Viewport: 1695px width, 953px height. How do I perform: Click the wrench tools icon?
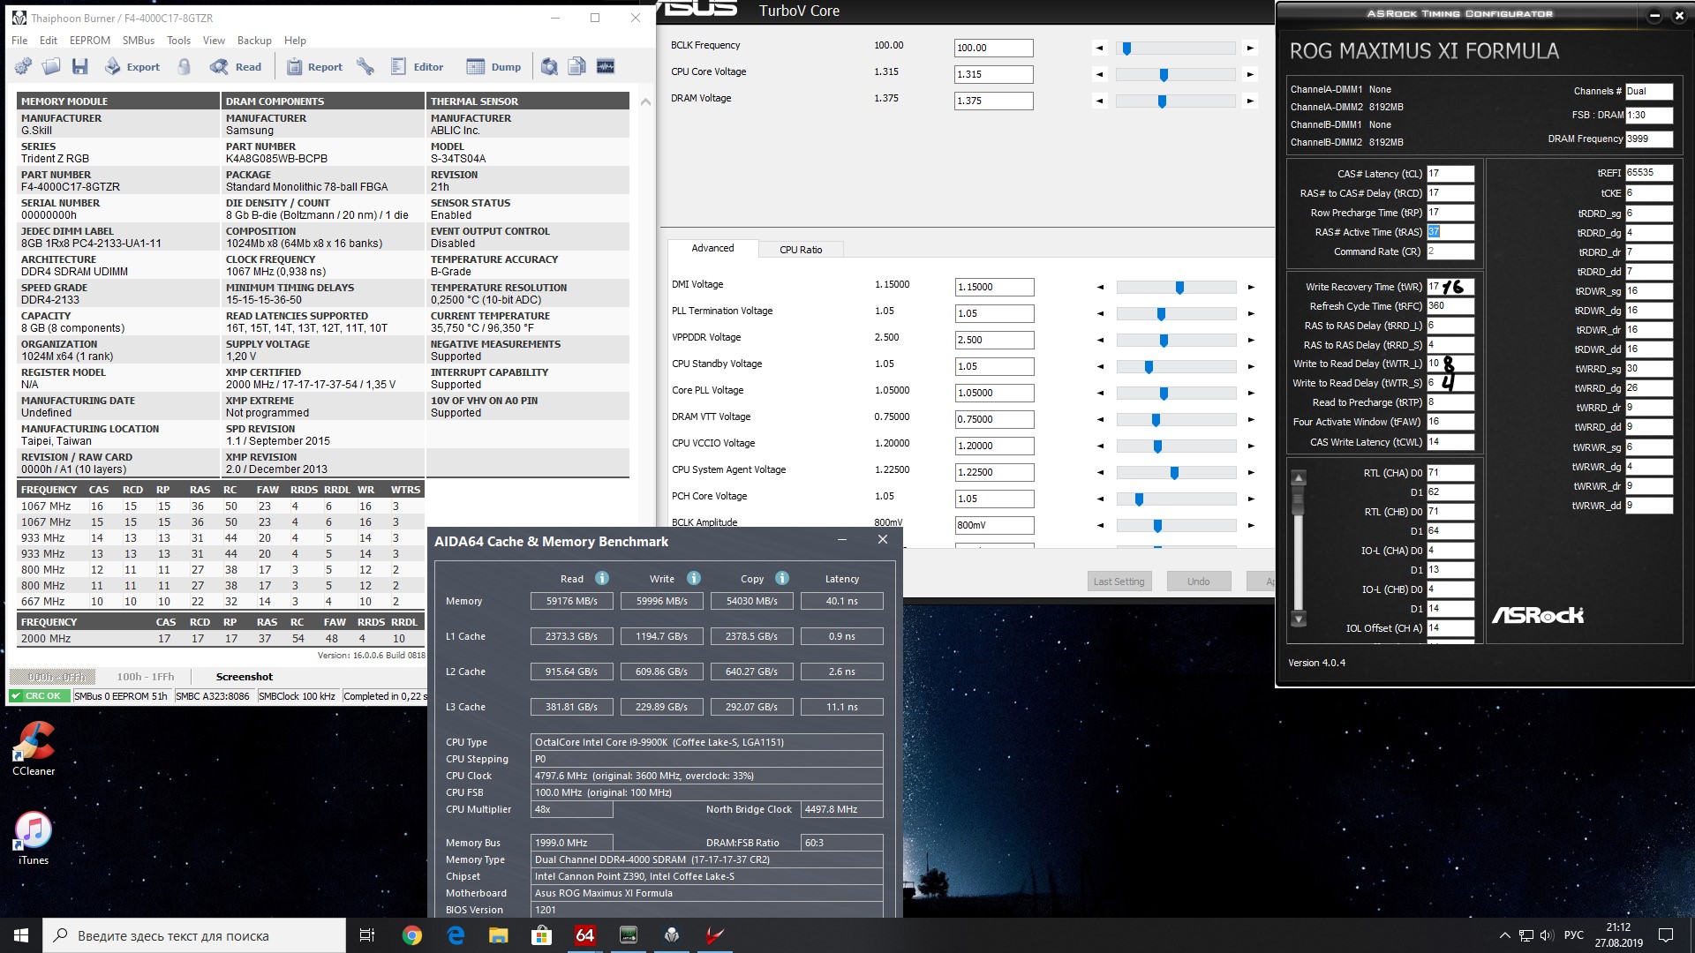pyautogui.click(x=365, y=67)
